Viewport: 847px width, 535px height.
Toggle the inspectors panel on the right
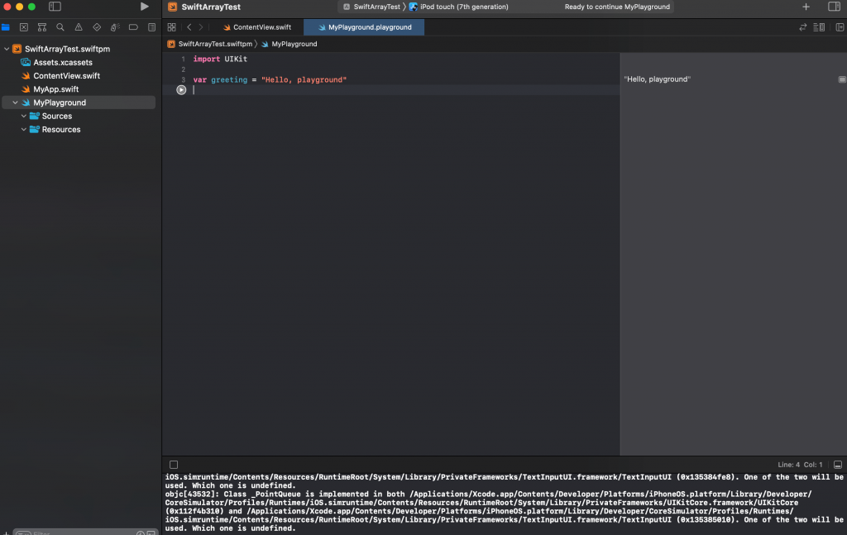pyautogui.click(x=834, y=7)
